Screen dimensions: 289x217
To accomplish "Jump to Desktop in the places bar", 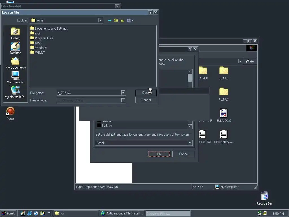I will (16, 48).
